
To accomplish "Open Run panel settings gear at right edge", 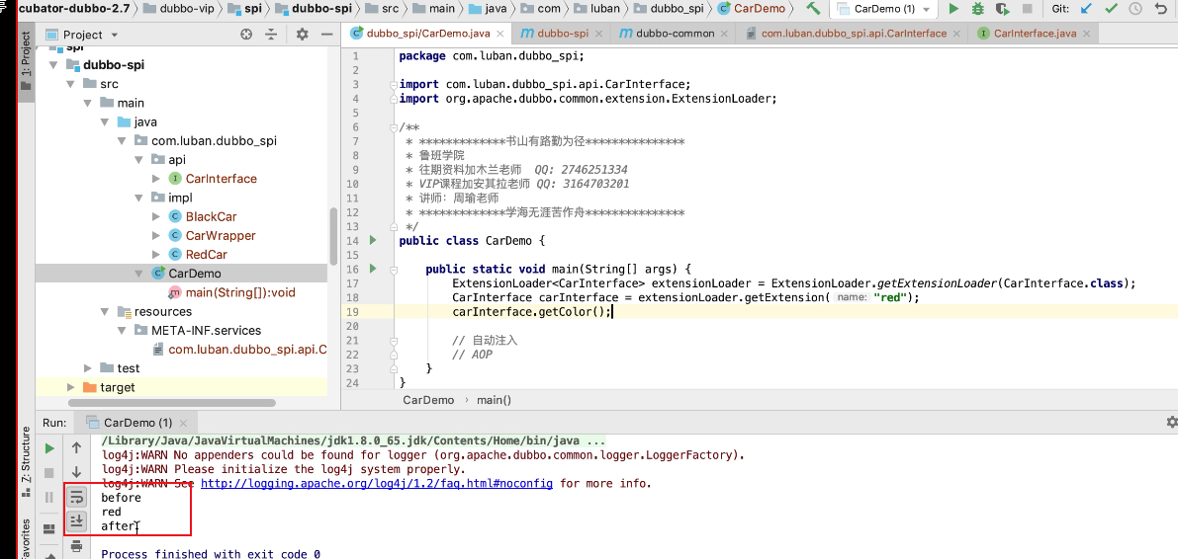I will click(1171, 423).
